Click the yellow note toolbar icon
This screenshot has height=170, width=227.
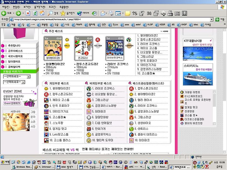click(128, 13)
